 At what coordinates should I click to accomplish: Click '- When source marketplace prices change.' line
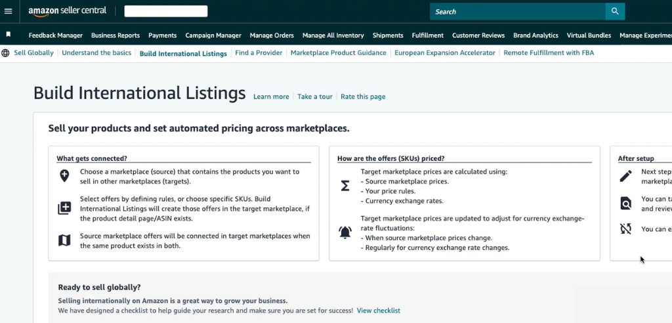tap(427, 238)
